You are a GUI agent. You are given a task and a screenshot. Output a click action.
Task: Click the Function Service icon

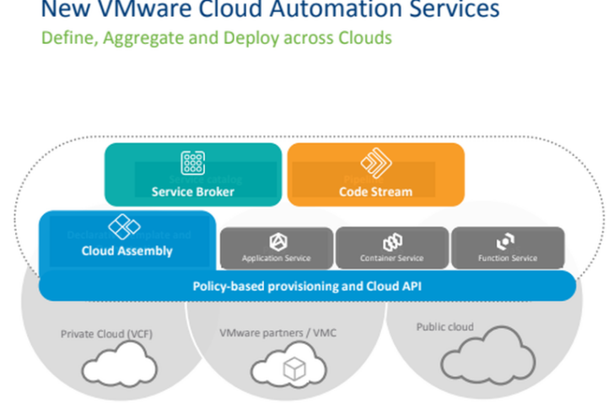point(505,241)
